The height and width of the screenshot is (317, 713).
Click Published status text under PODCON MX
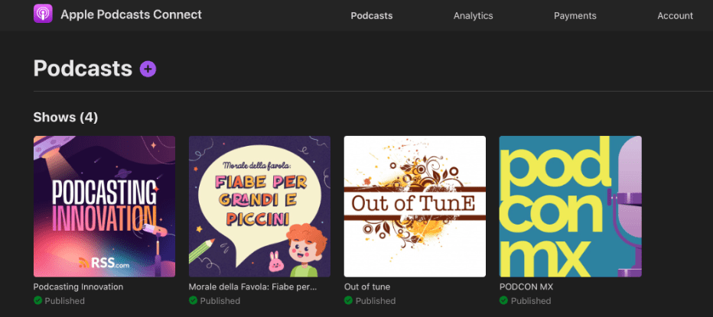531,301
